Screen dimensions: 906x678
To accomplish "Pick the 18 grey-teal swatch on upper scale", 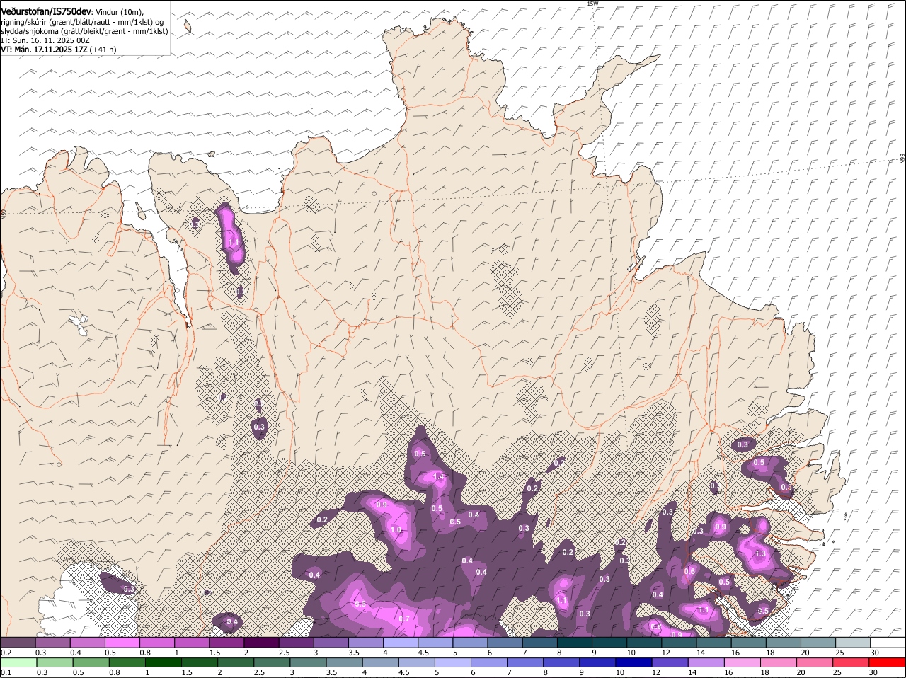I will [x=783, y=642].
